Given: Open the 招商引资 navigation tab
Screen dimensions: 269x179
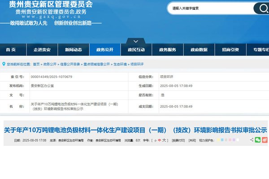Looking at the screenshot, I should click(x=230, y=50).
